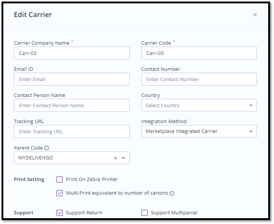Focus the Enter Contact Number field
This screenshot has width=274, height=224.
(x=199, y=79)
